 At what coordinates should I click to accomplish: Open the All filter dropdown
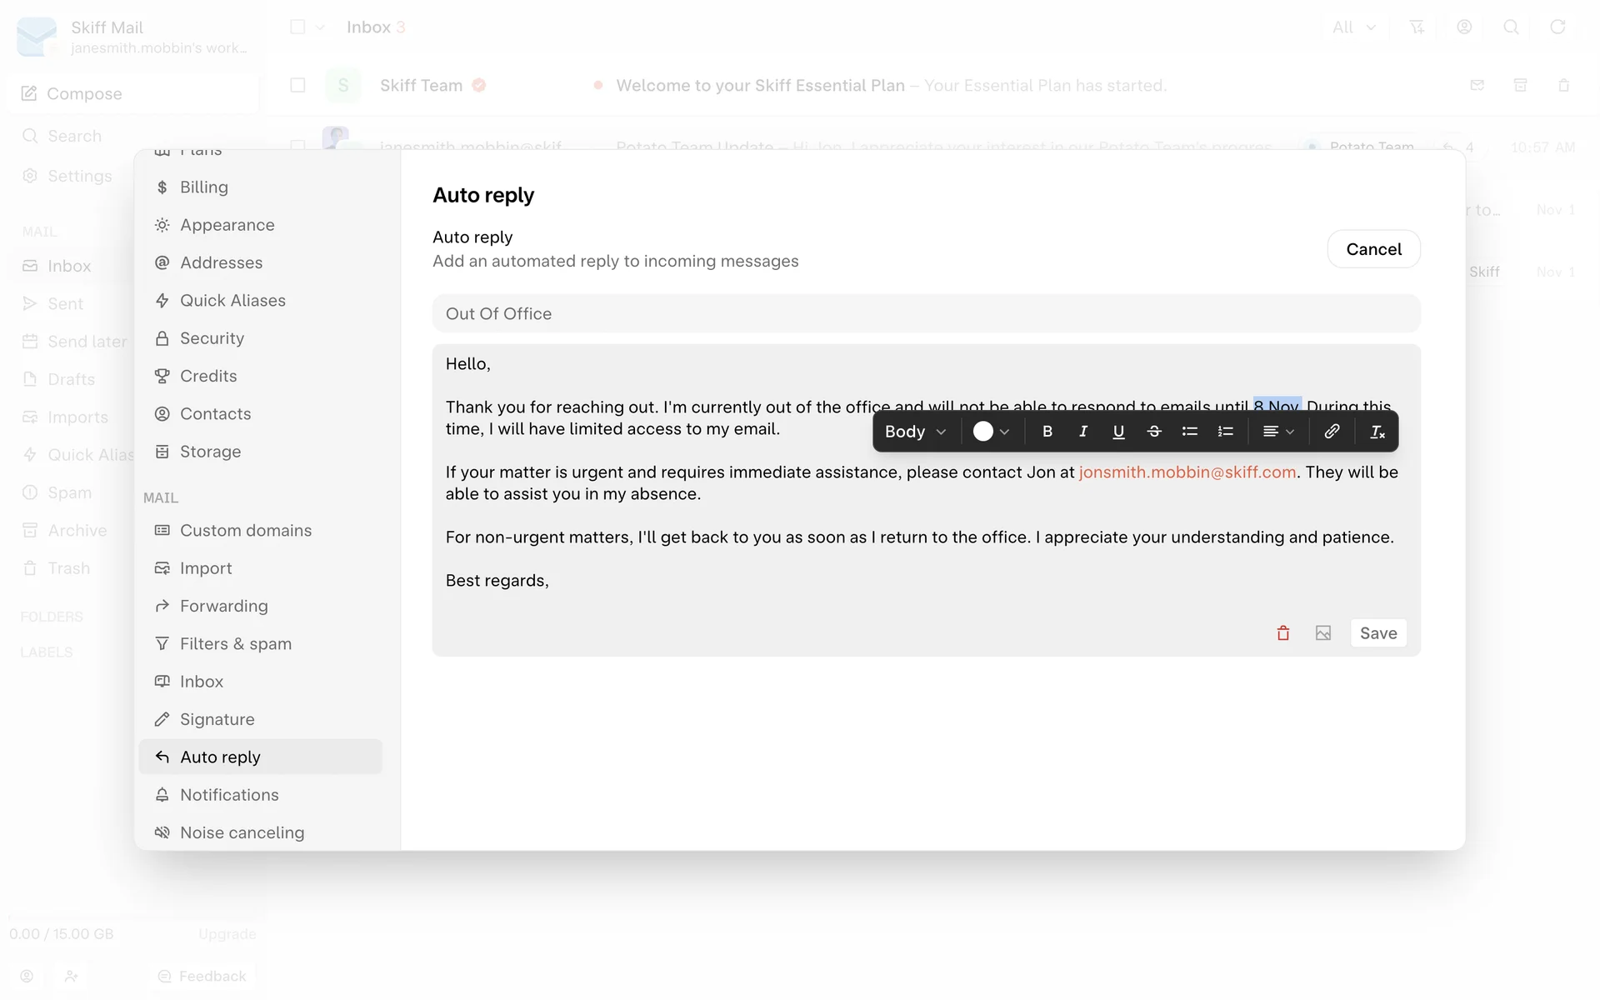coord(1353,27)
